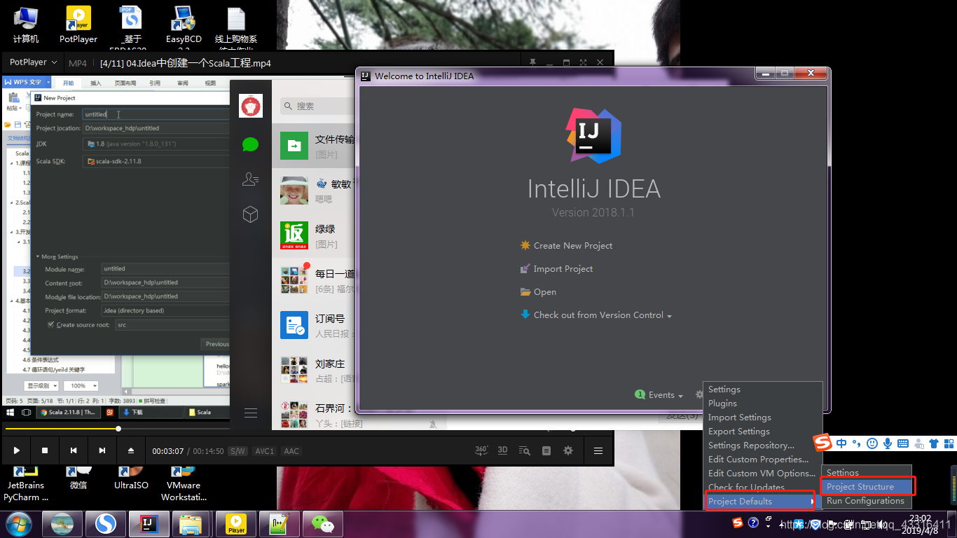Choose Plugins from the Configure menu
Viewport: 957px width, 538px height.
(x=722, y=403)
